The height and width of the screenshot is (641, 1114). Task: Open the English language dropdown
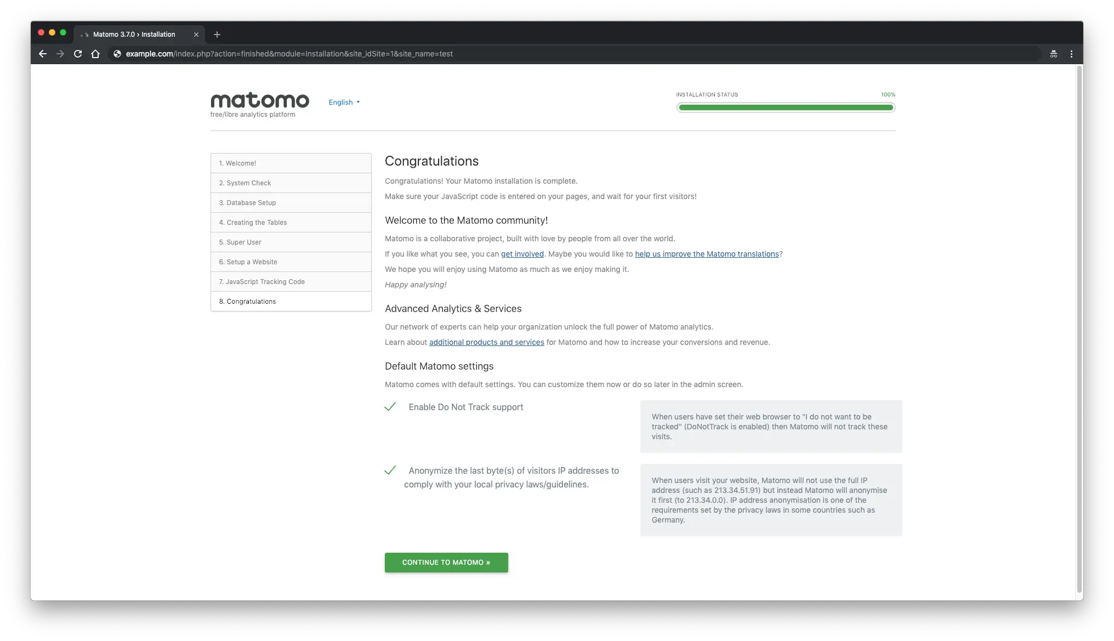point(344,102)
